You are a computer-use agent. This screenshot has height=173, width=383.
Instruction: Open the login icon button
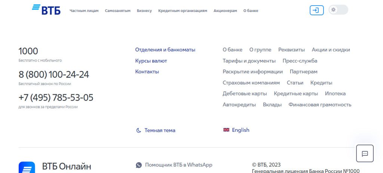point(316,10)
